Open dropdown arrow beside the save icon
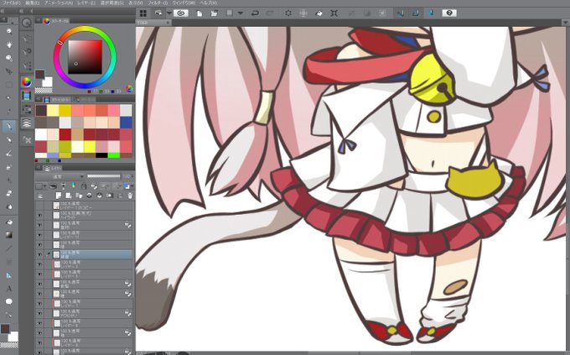570x355 pixels. pyautogui.click(x=241, y=13)
